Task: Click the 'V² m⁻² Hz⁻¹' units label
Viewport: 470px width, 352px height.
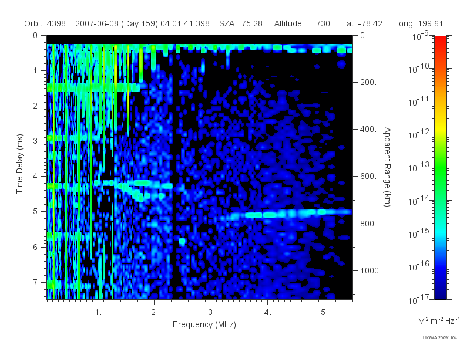Action: 439,320
